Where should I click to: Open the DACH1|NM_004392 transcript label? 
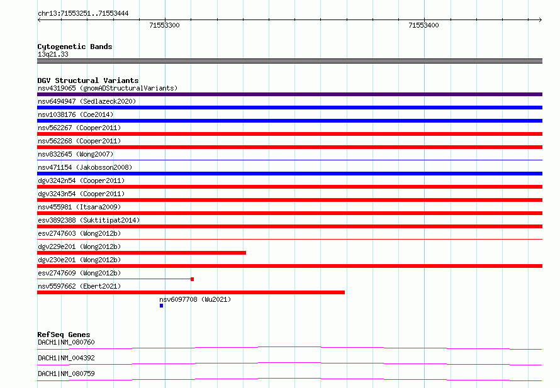[x=66, y=358]
